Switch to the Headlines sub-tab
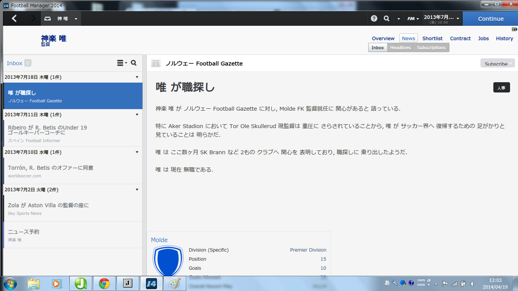This screenshot has width=518, height=291. pyautogui.click(x=400, y=48)
